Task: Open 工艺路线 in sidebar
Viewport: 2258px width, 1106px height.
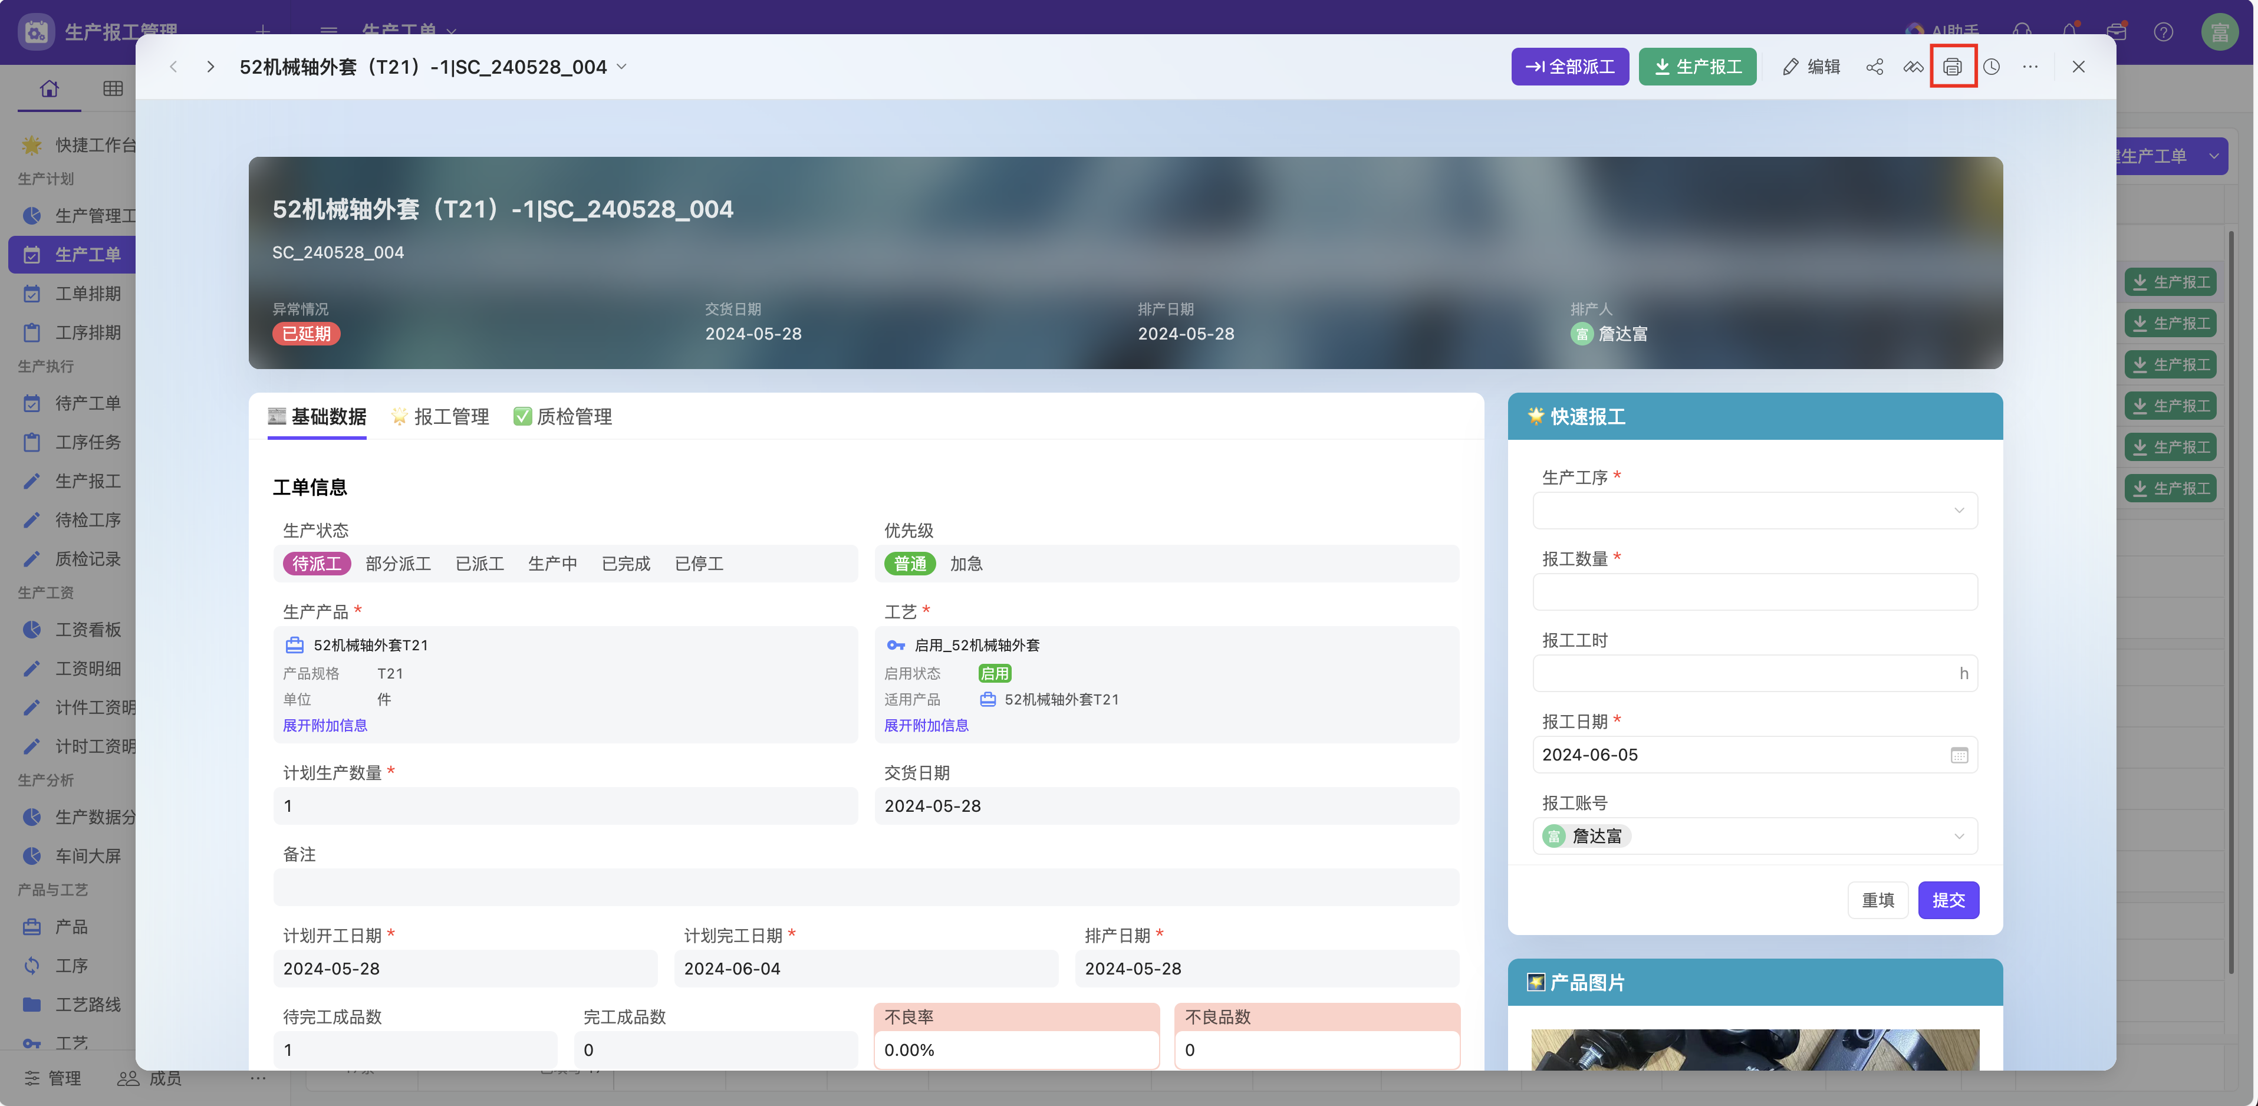Action: click(x=72, y=1005)
